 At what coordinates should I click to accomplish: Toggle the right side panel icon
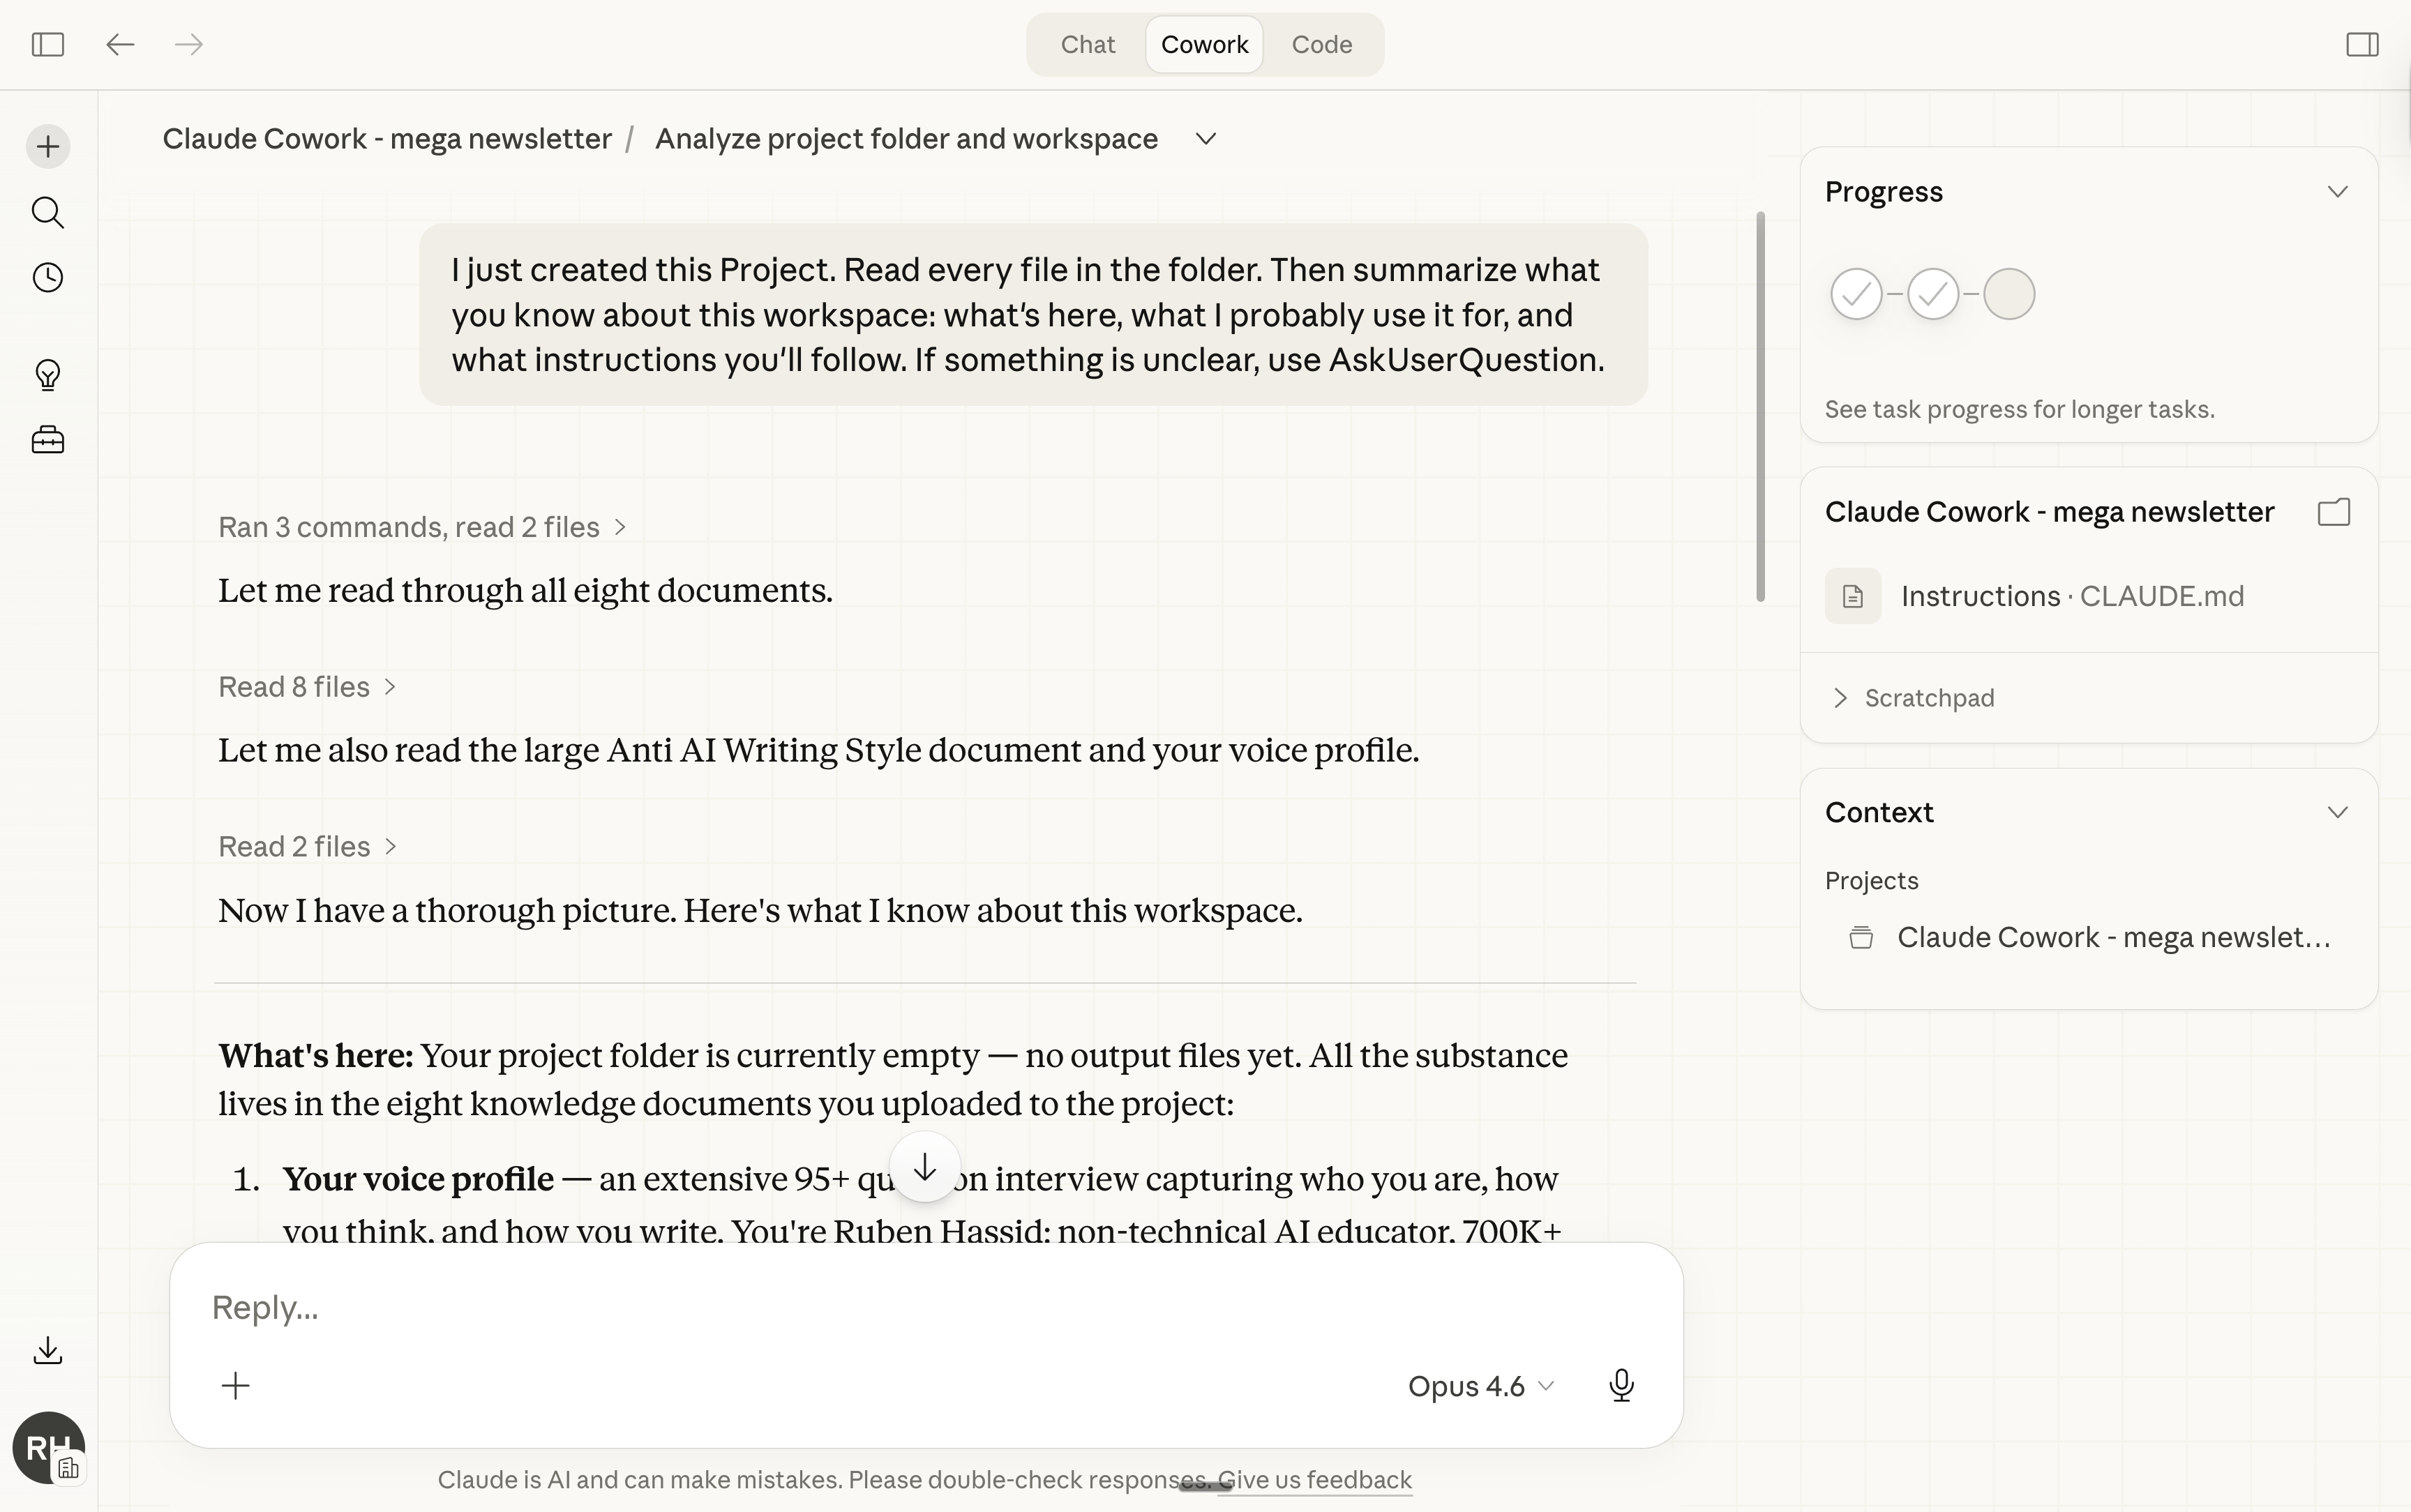pyautogui.click(x=2362, y=44)
